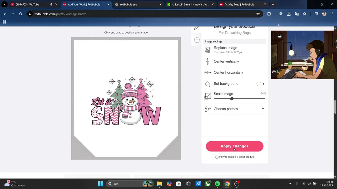The height and width of the screenshot is (189, 337).
Task: Go back with the browser back arrow
Action: (x=5, y=14)
